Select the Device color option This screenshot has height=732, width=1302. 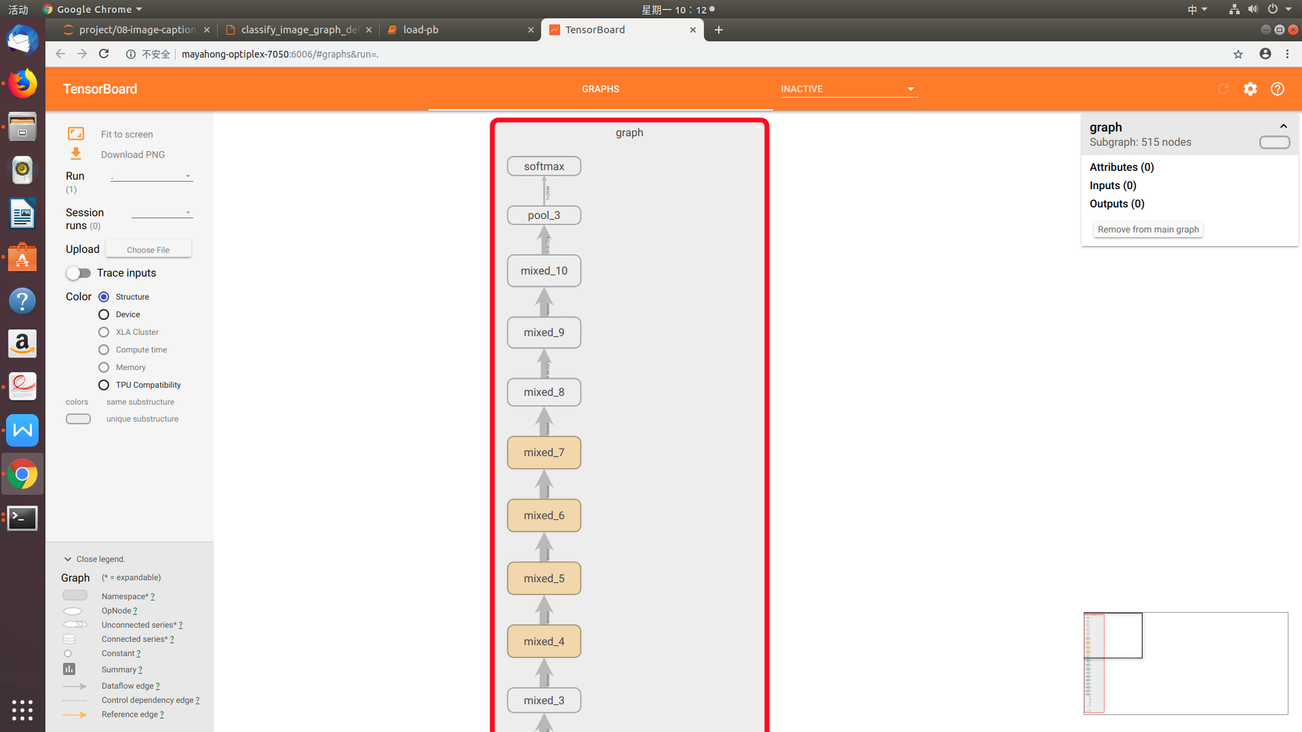pos(104,314)
